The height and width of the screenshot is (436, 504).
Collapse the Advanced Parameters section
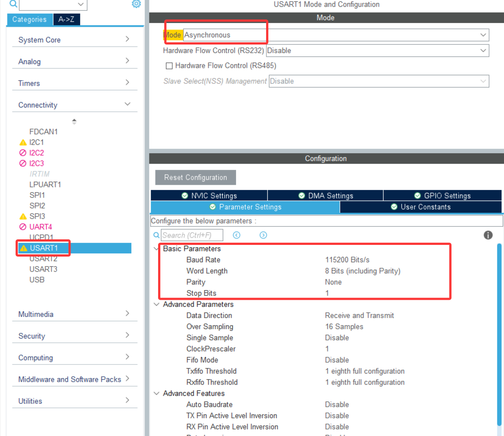157,304
